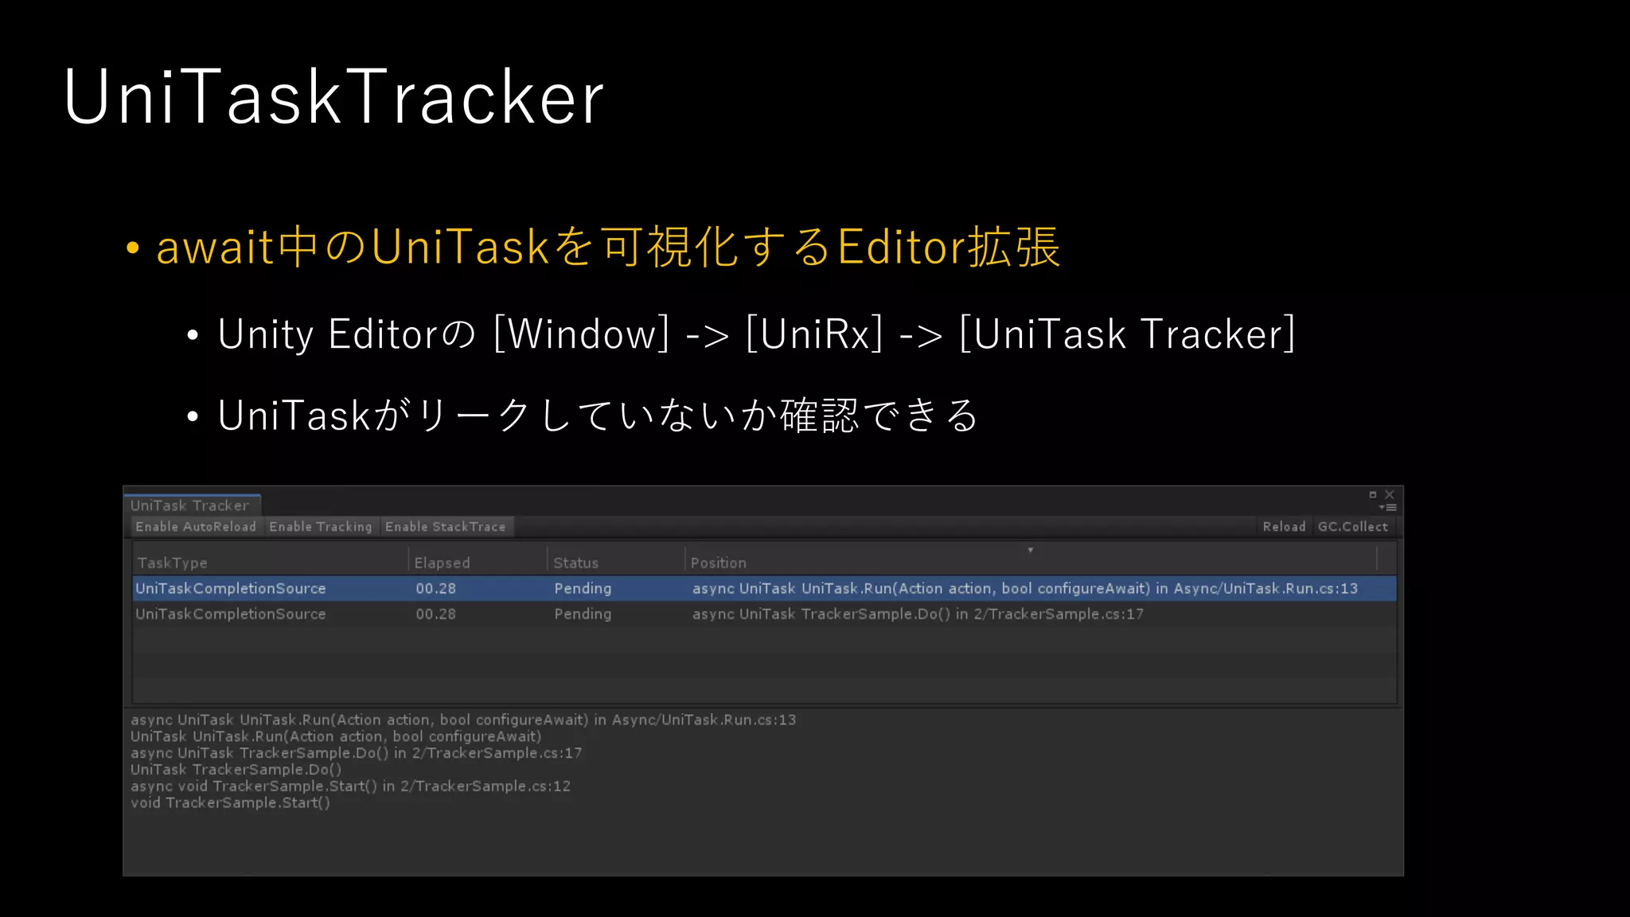Select row with UniTask.Run.cs:13 position
This screenshot has height=917, width=1630.
(x=764, y=588)
